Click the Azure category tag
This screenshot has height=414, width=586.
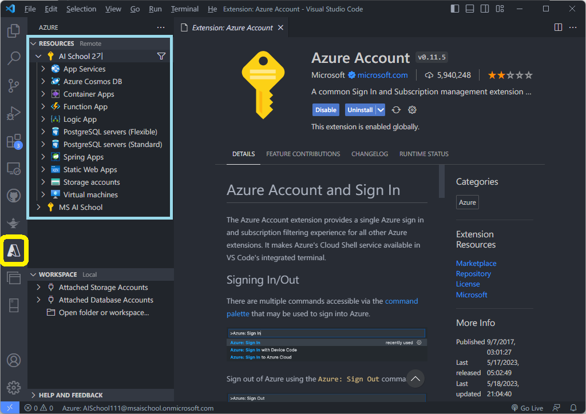[467, 202]
